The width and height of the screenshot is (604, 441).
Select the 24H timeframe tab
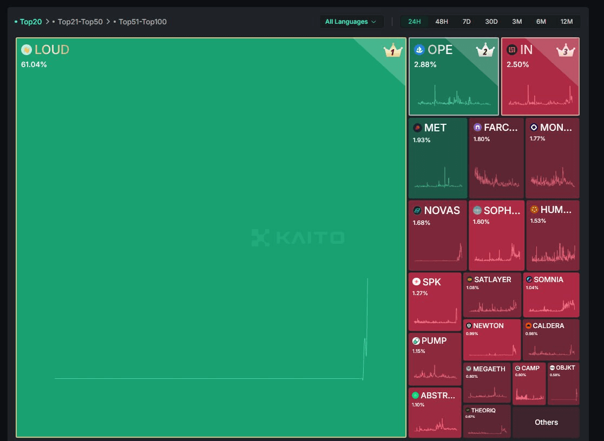pos(415,22)
